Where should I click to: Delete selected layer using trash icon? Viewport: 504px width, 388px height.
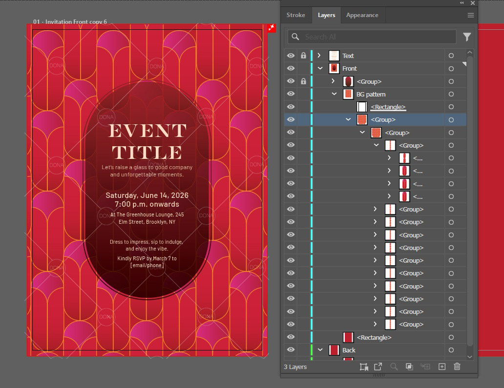click(x=457, y=367)
